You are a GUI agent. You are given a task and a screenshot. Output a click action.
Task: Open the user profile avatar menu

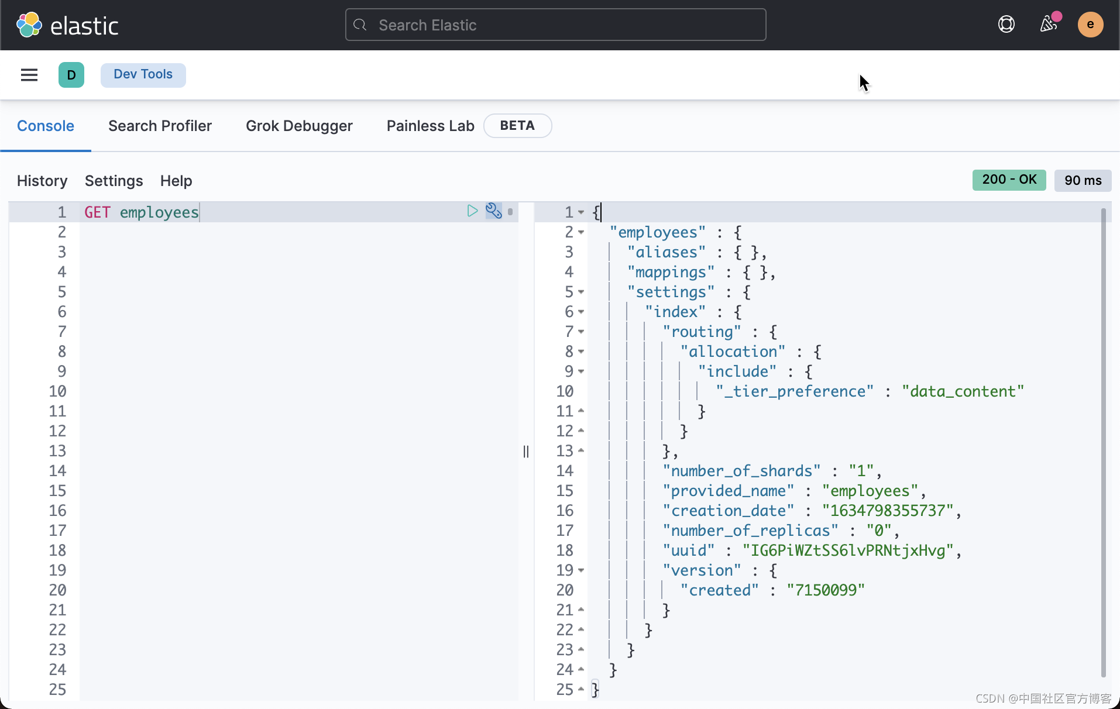1091,24
